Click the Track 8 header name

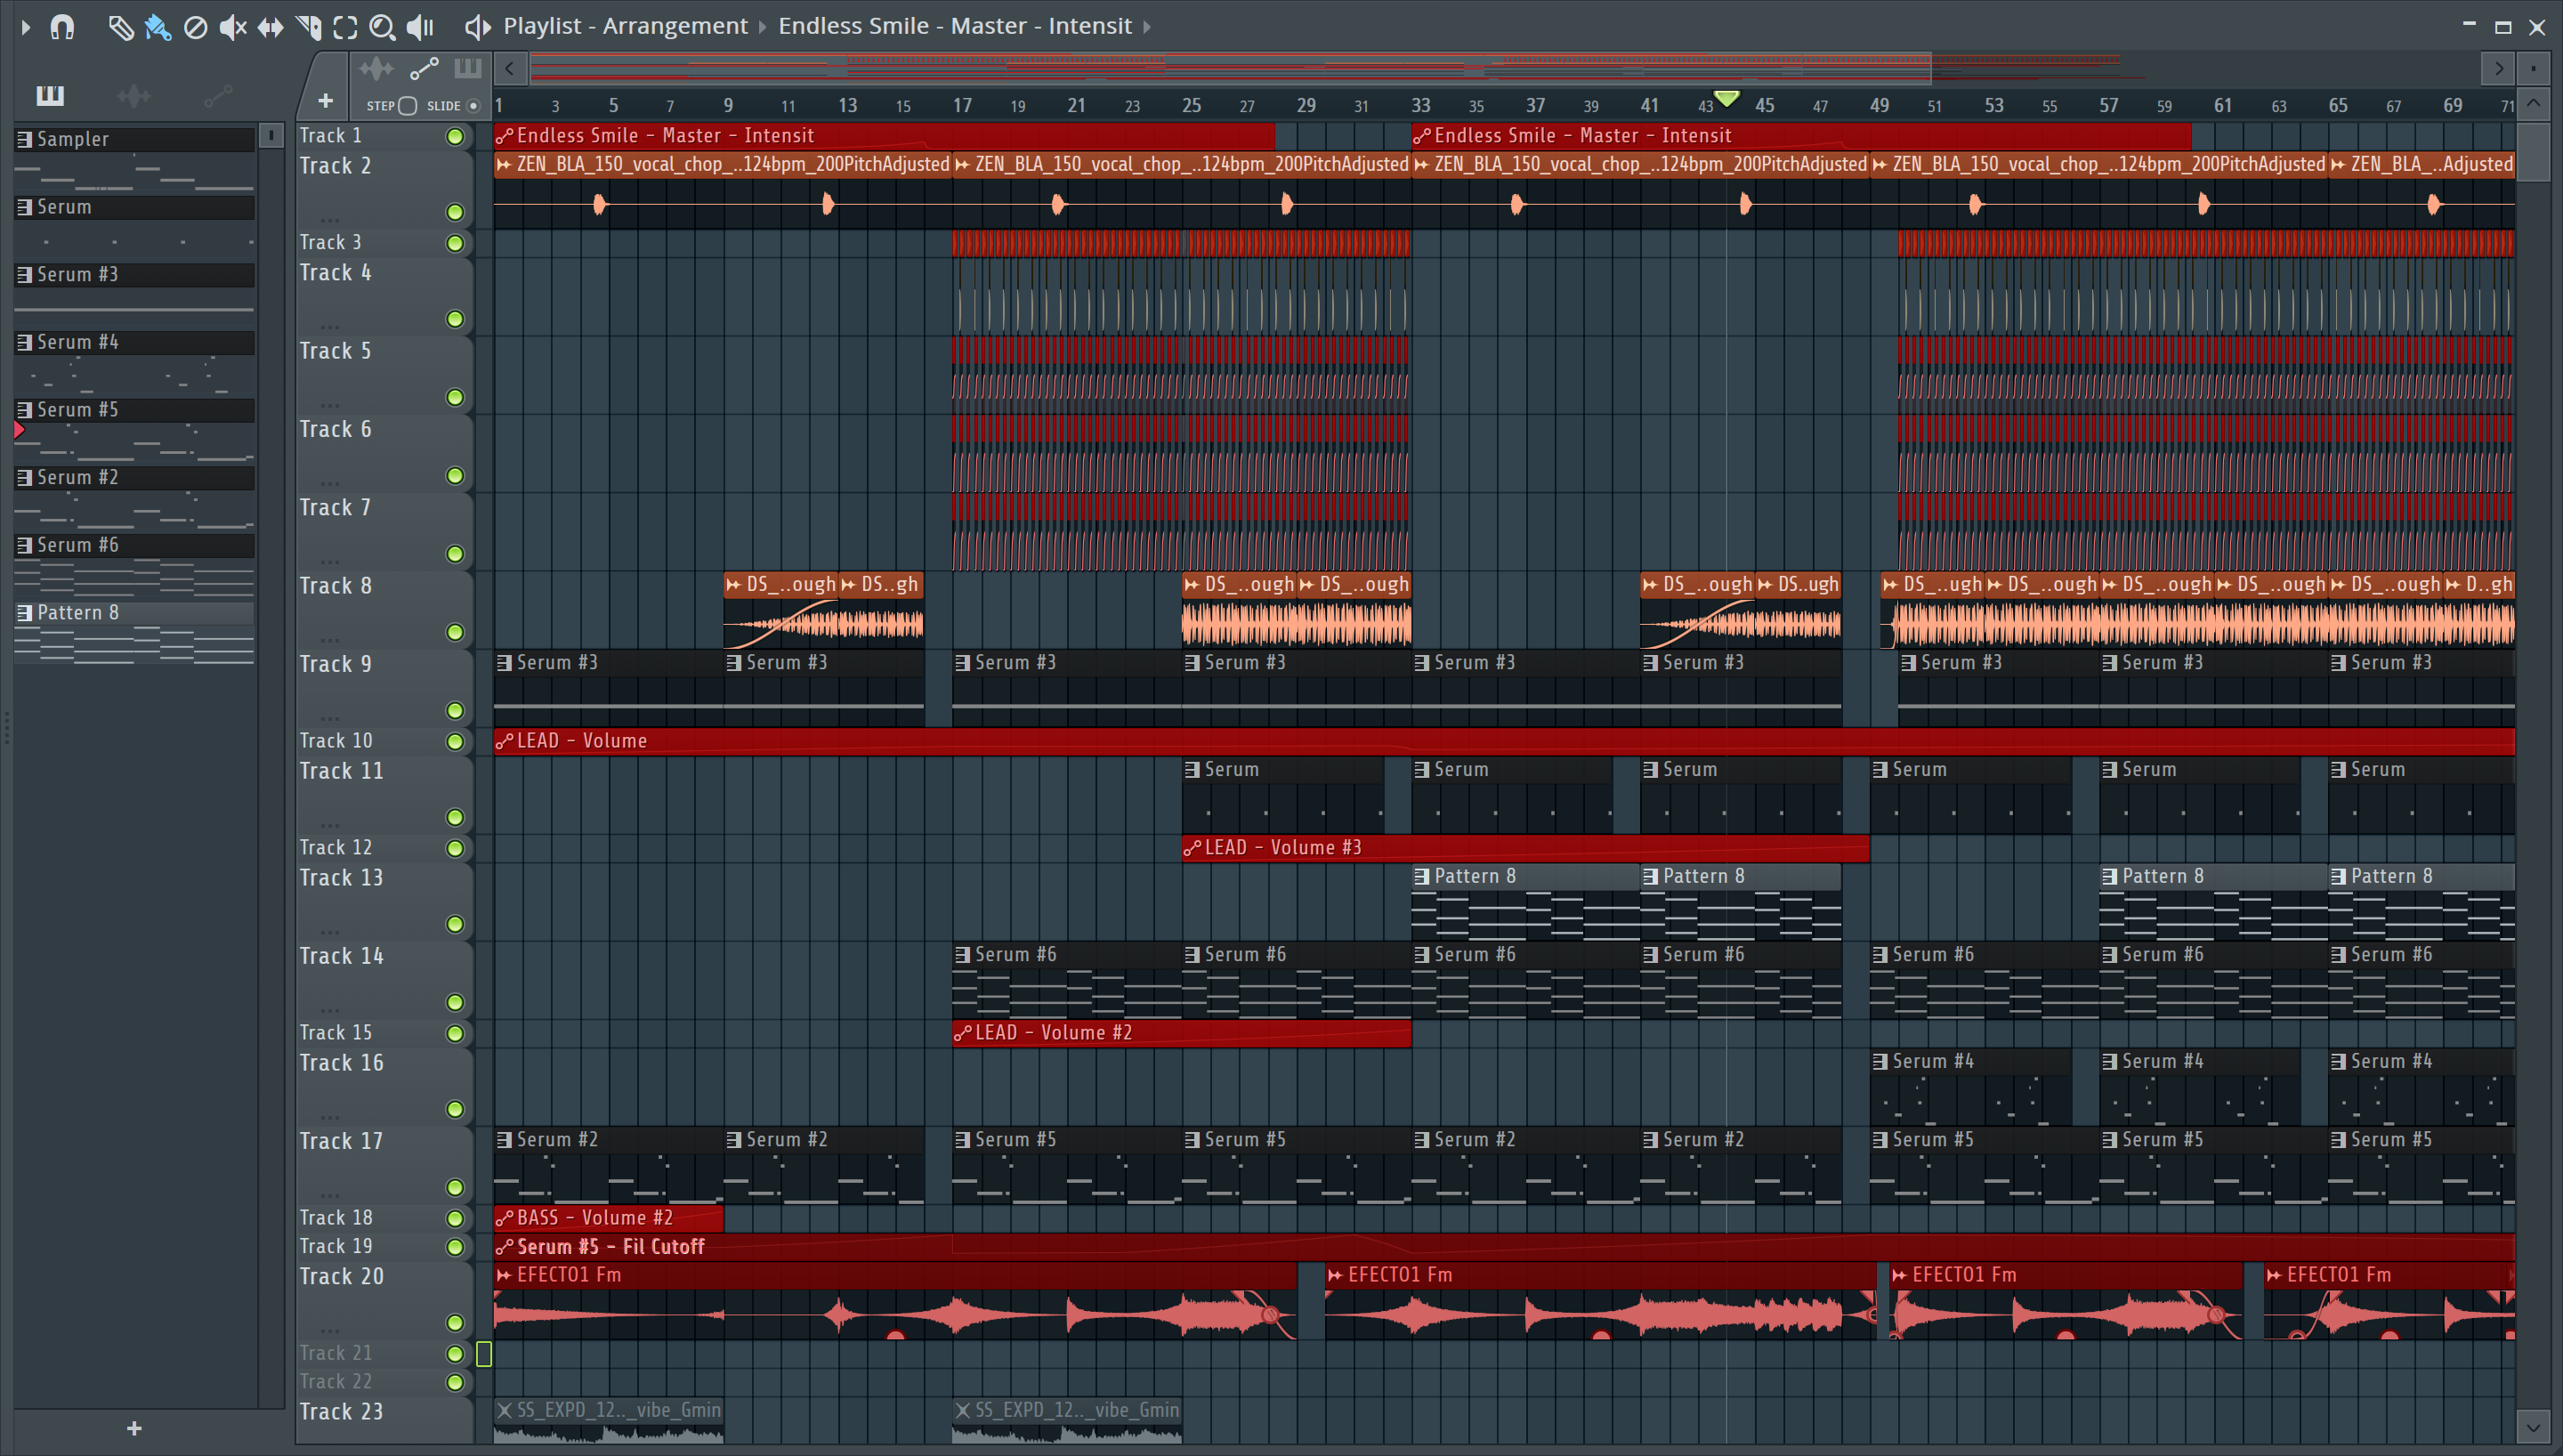point(335,586)
